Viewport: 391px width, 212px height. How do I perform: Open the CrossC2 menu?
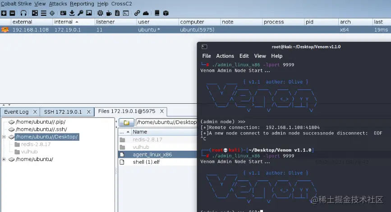tap(121, 4)
